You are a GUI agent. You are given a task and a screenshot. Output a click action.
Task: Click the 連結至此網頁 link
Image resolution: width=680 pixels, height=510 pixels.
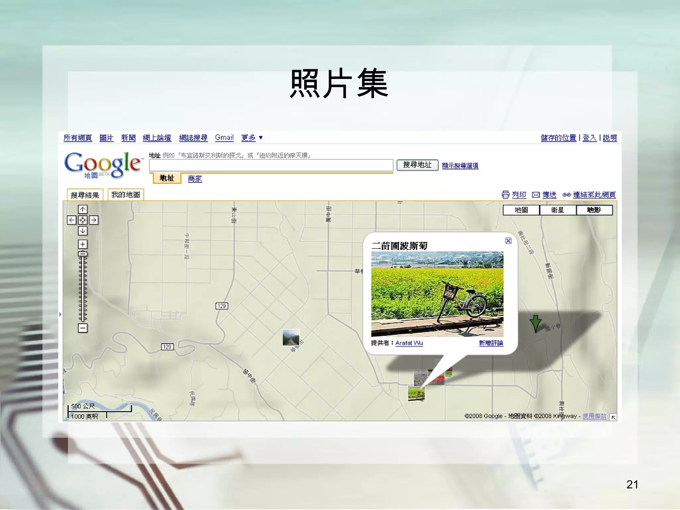point(594,195)
